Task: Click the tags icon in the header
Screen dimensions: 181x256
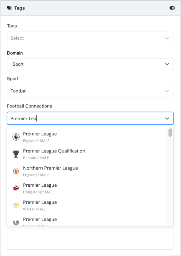Action: (x=9, y=8)
